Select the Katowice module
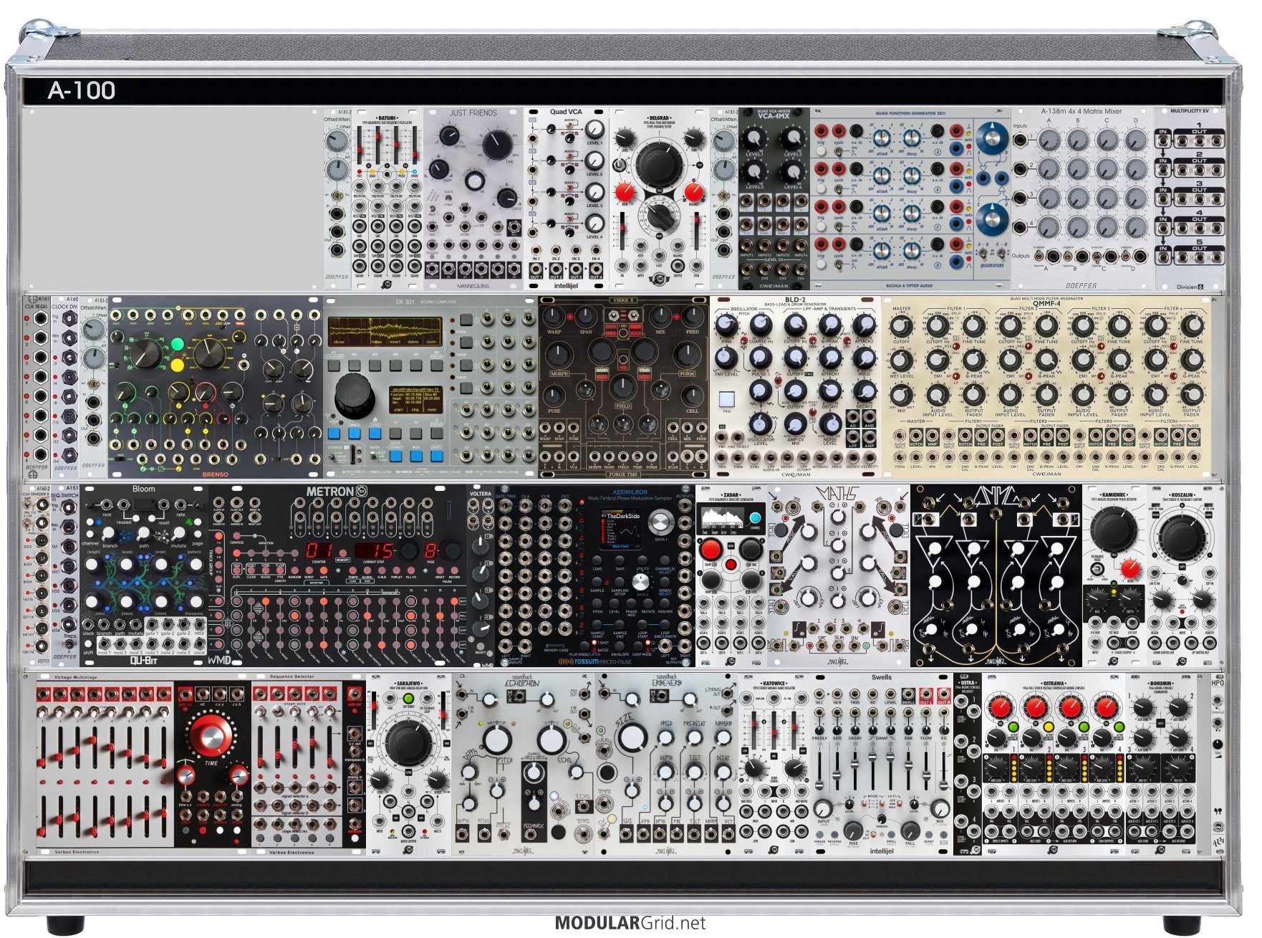Image resolution: width=1262 pixels, height=938 pixels. 774,765
